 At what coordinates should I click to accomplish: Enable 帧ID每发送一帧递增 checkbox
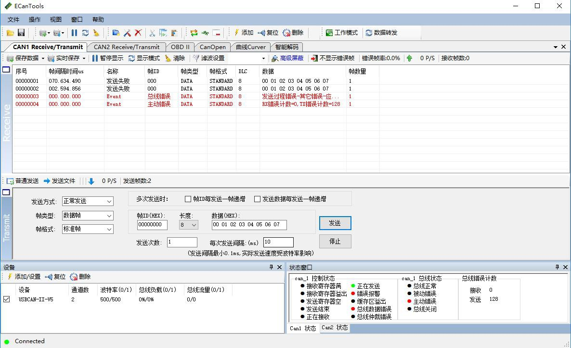(x=188, y=199)
